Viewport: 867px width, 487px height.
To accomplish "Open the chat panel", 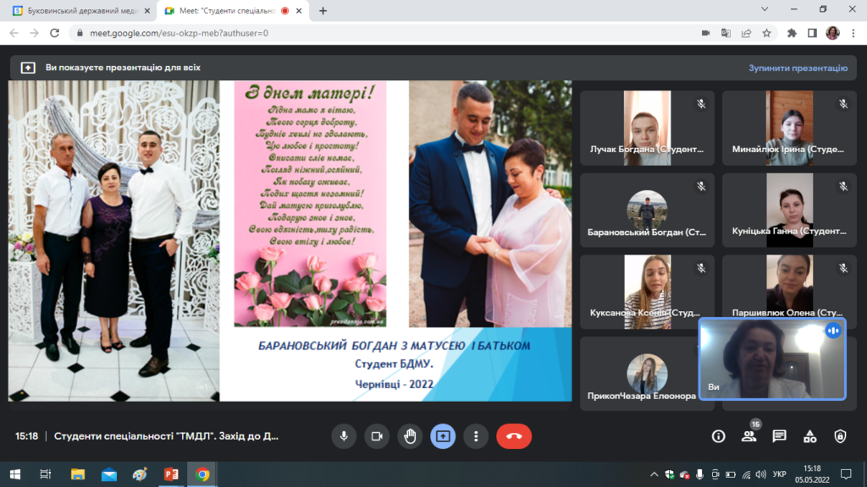I will (780, 436).
